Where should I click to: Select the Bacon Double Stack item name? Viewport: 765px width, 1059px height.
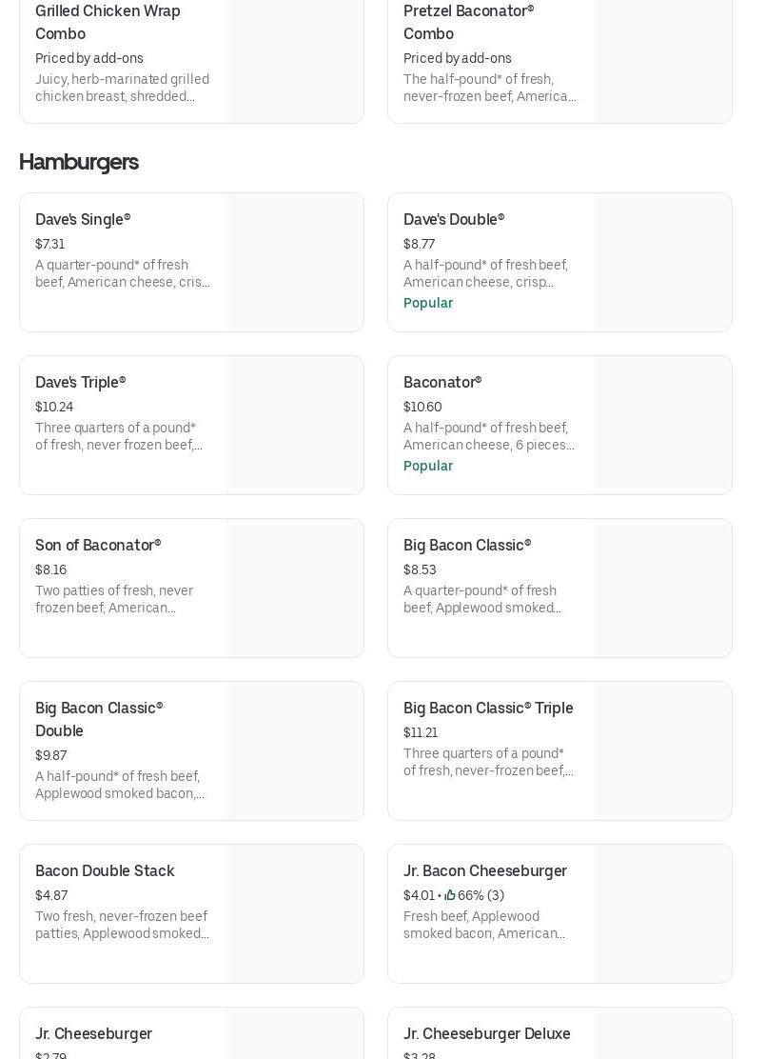[x=105, y=870]
